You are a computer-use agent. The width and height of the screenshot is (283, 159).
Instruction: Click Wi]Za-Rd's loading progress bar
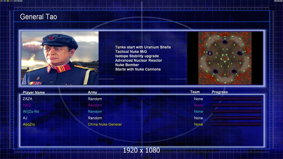tap(237, 112)
